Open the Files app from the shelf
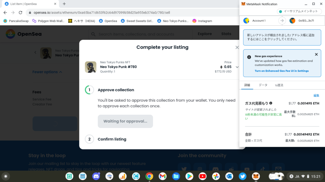This screenshot has height=182, width=325. point(176,176)
